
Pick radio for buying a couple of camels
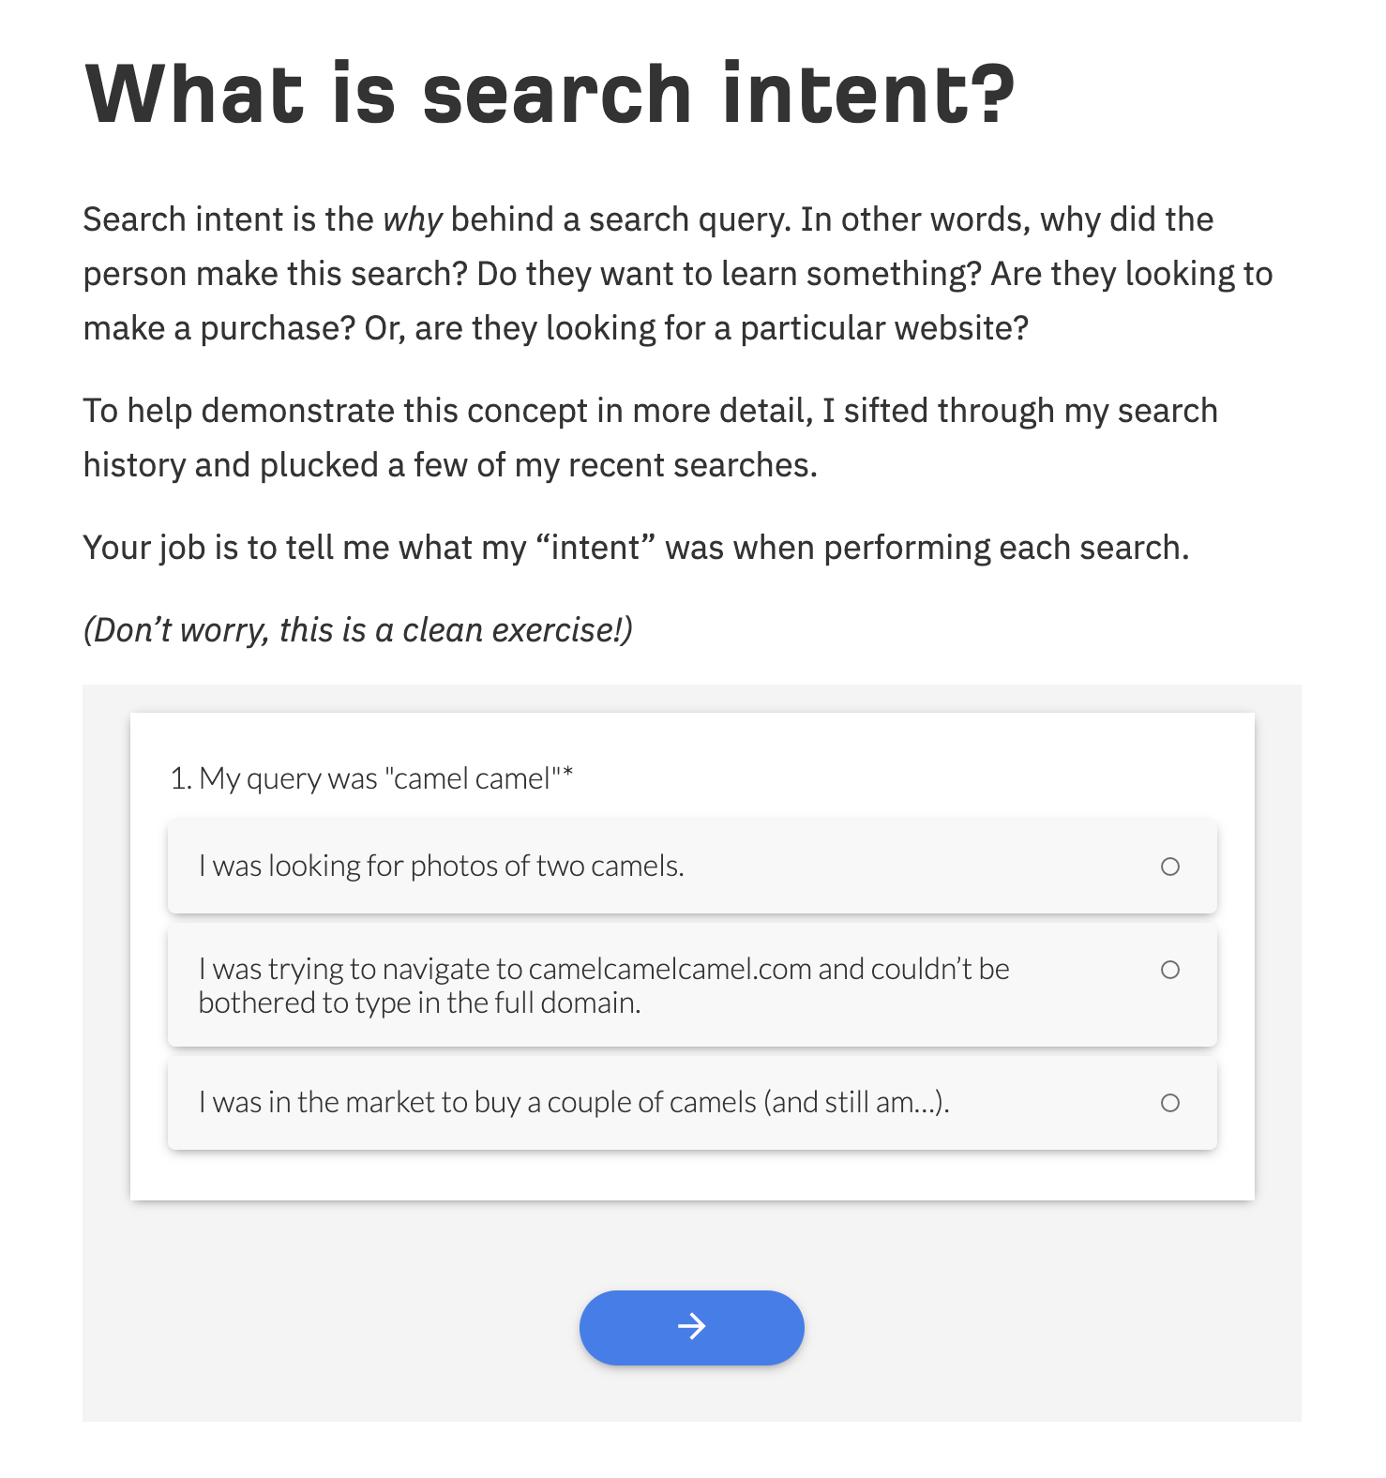pos(1170,1103)
